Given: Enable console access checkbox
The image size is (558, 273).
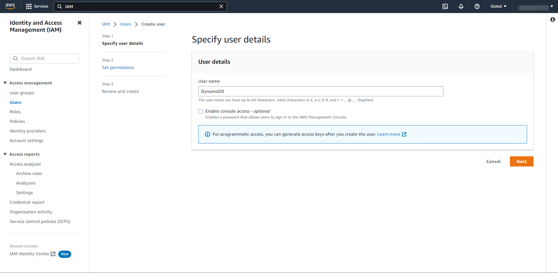Looking at the screenshot, I should (201, 111).
